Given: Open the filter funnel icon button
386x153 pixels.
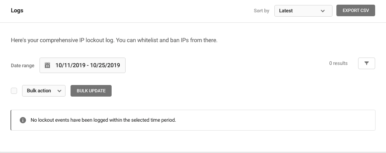Looking at the screenshot, I should (x=366, y=63).
